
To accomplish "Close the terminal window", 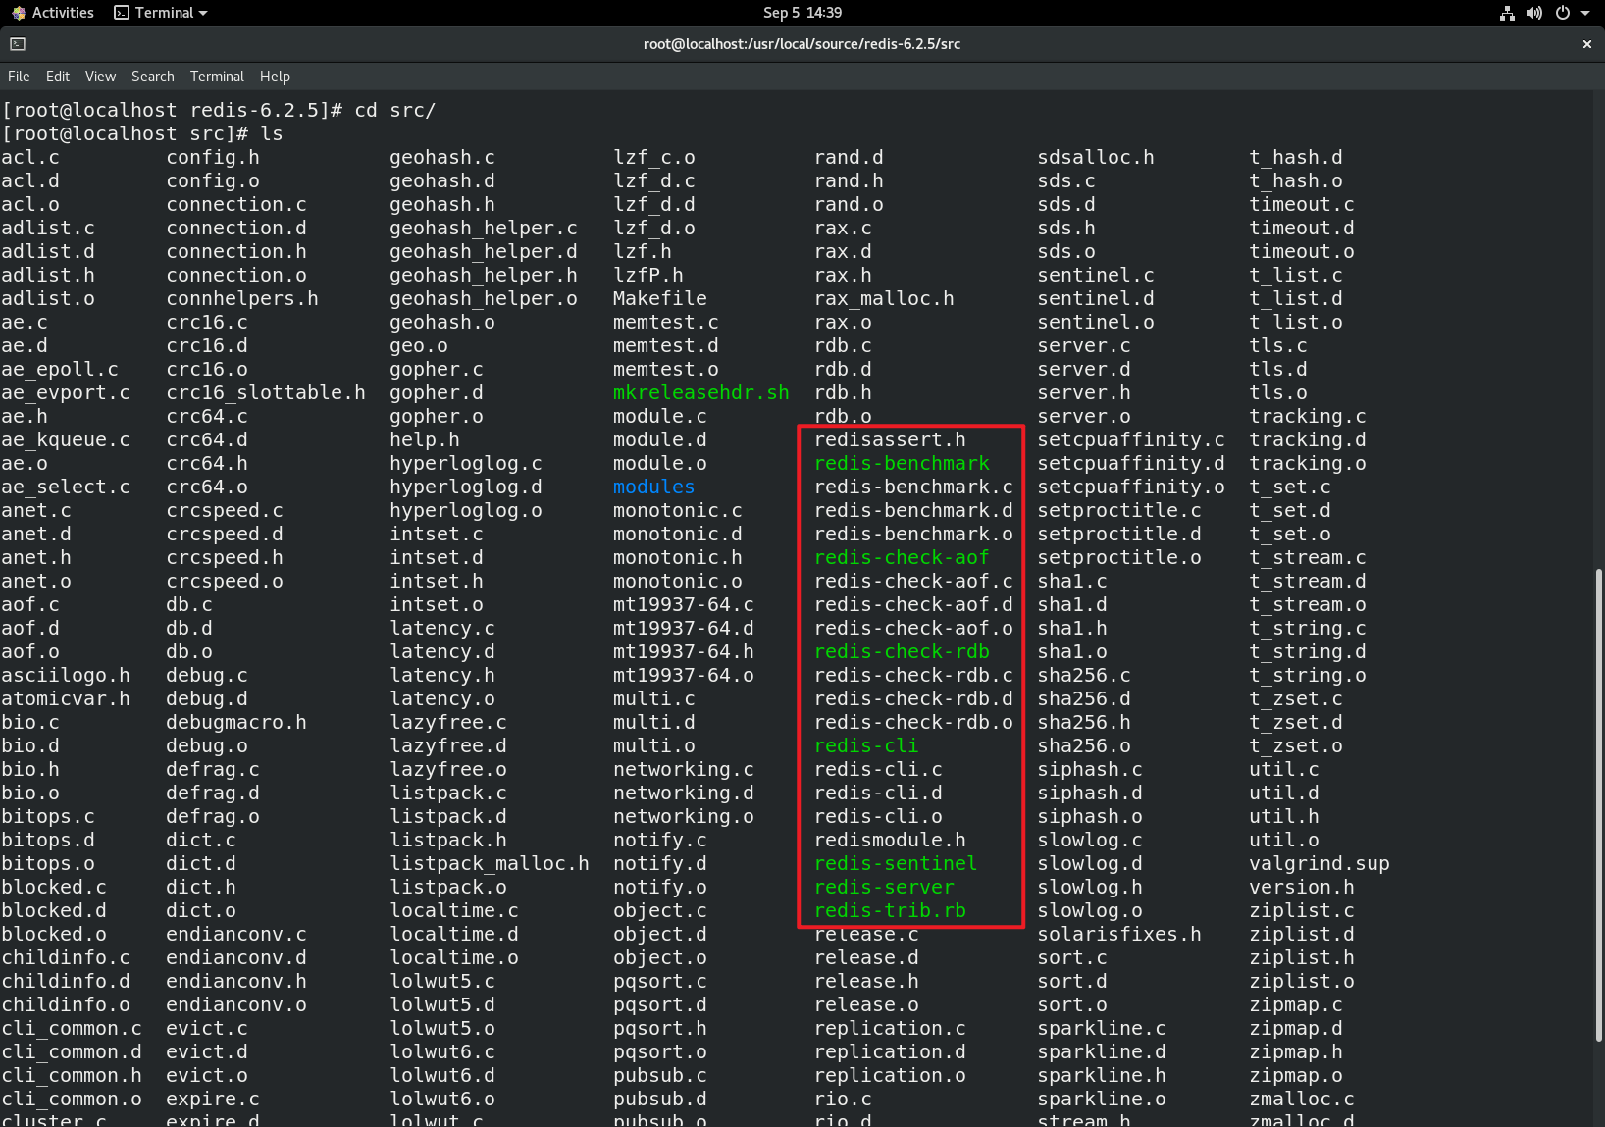I will [x=1586, y=44].
